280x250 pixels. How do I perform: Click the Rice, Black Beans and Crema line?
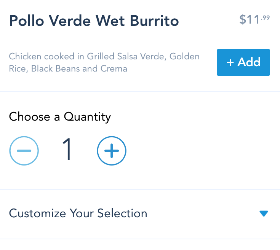click(68, 69)
